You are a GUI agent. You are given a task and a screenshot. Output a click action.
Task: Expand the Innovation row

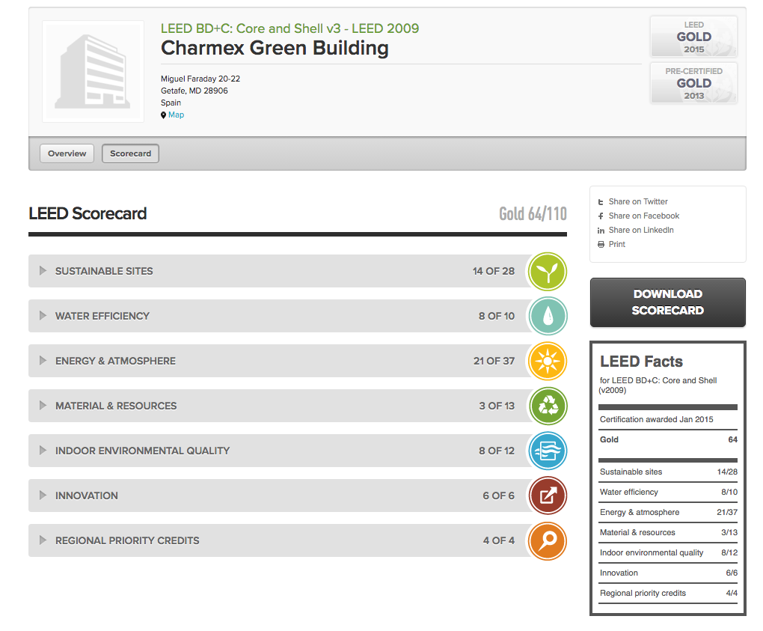tap(43, 496)
